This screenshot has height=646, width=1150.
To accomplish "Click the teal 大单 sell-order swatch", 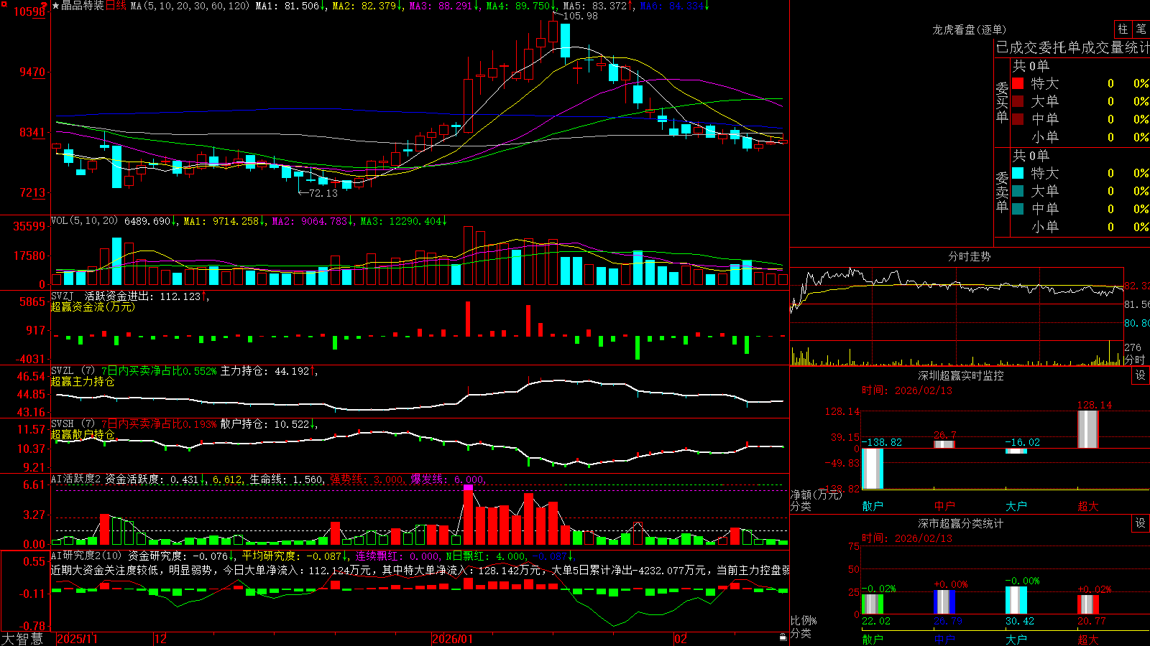I will tap(1018, 191).
